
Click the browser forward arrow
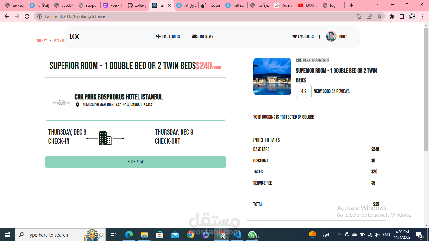click(x=17, y=16)
